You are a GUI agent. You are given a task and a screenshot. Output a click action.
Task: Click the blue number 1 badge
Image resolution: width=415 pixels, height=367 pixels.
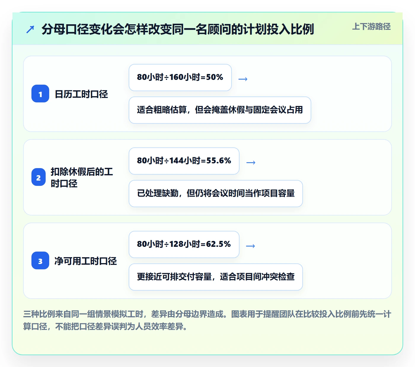[x=40, y=94]
